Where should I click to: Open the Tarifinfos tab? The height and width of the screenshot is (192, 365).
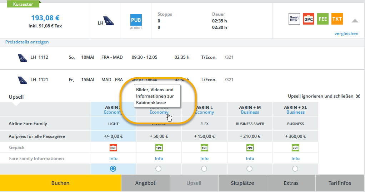click(340, 183)
